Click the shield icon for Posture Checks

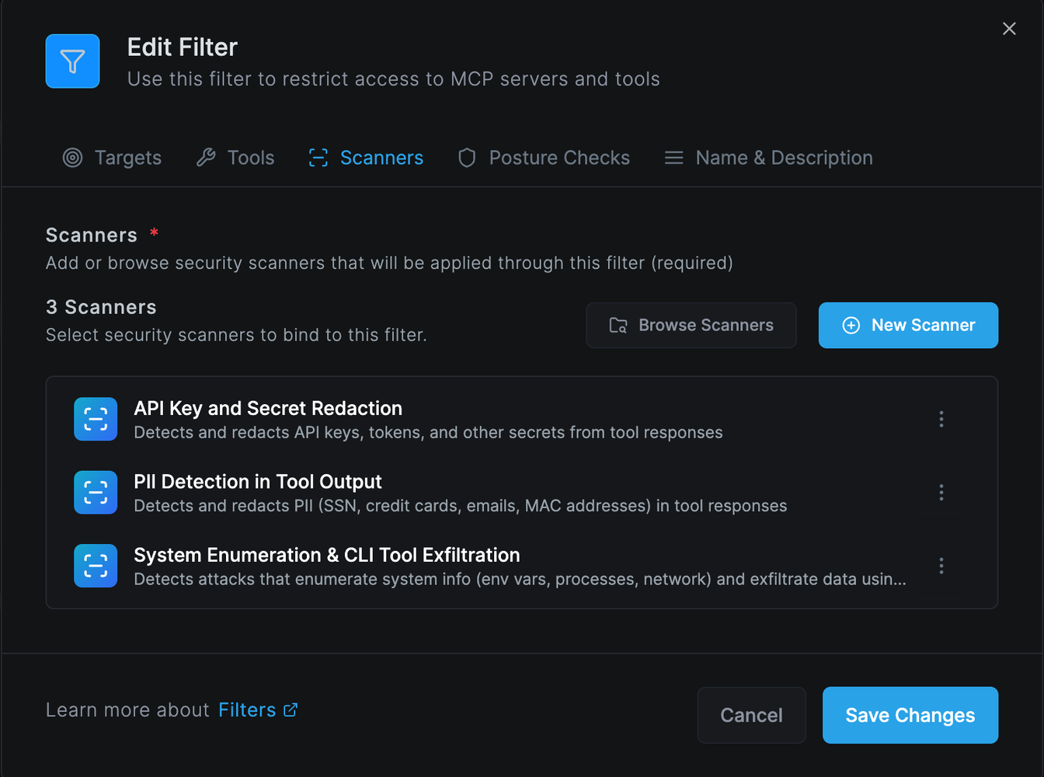tap(467, 158)
